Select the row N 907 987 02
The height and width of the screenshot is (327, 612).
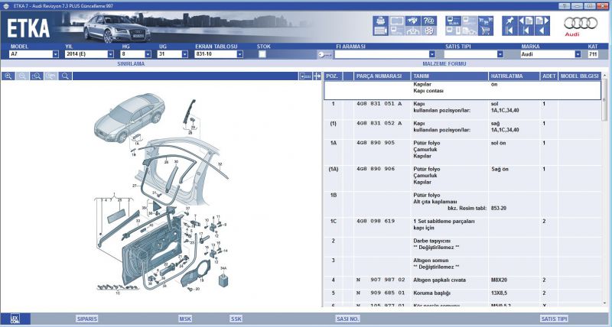coord(463,280)
